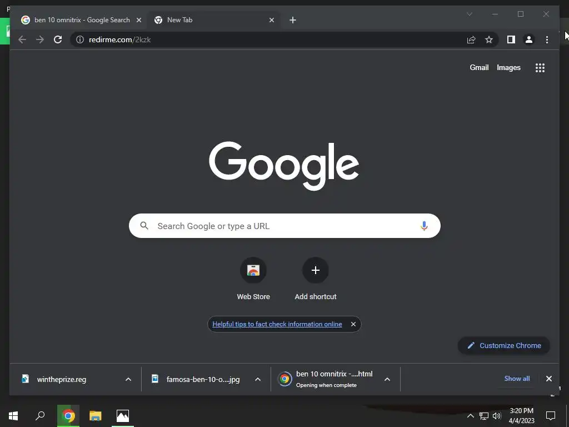Expand options for famosa-ben-10 jpg download
This screenshot has width=569, height=427.
point(258,379)
